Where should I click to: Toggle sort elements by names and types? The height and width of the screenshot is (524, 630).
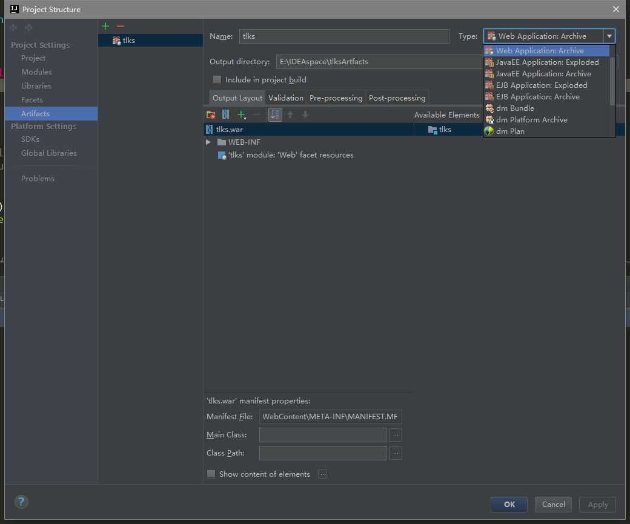(x=275, y=115)
